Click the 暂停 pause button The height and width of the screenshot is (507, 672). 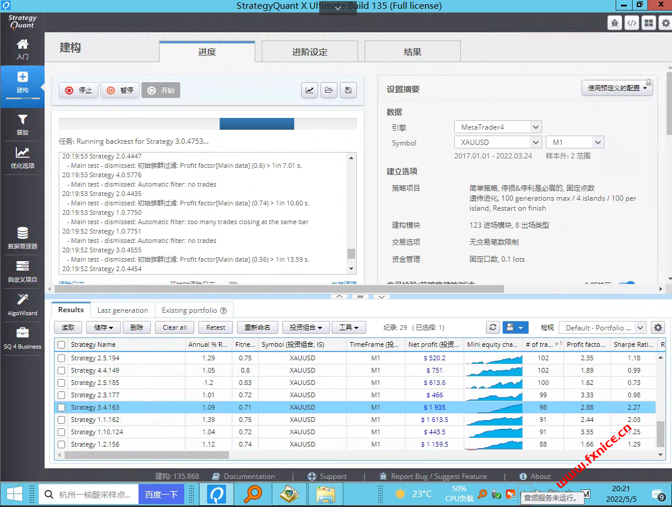tap(120, 90)
